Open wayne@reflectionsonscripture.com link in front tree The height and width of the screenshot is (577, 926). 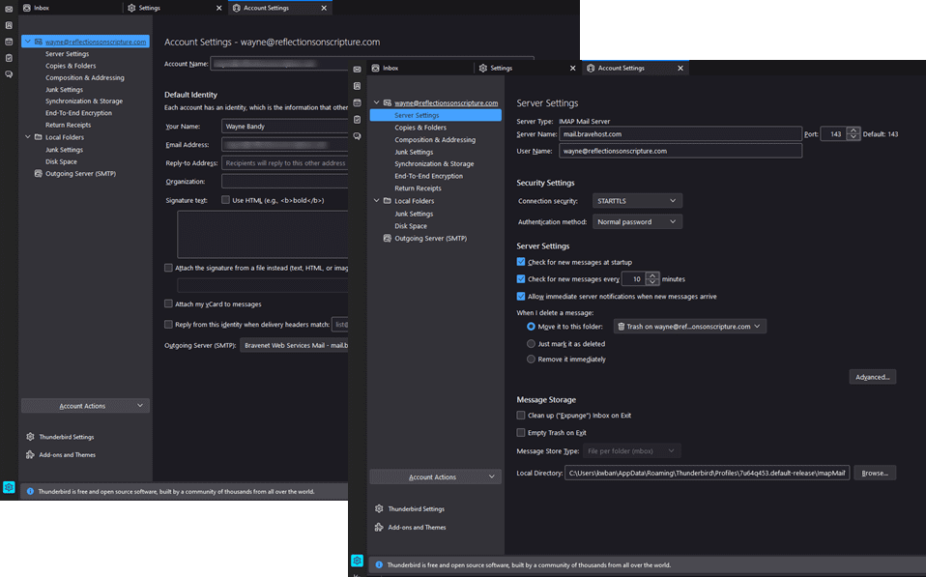click(446, 102)
